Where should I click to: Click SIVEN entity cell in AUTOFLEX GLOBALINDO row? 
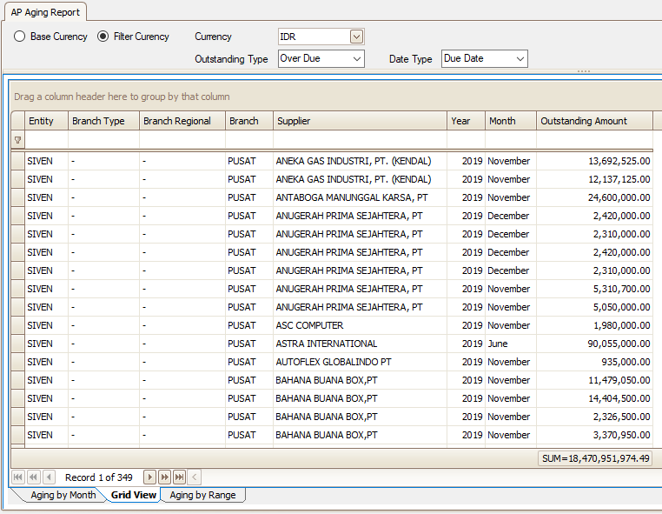coord(46,362)
